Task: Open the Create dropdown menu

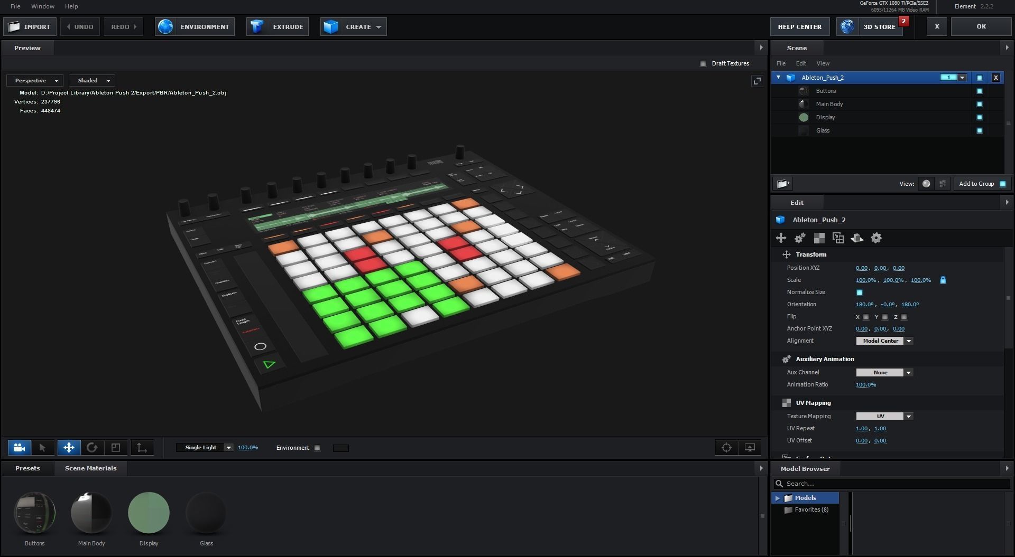Action: [x=353, y=26]
